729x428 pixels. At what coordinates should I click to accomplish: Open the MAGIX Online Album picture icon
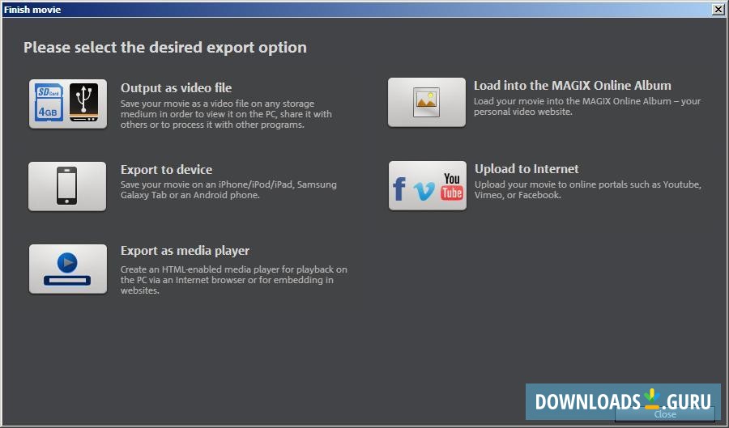[427, 102]
